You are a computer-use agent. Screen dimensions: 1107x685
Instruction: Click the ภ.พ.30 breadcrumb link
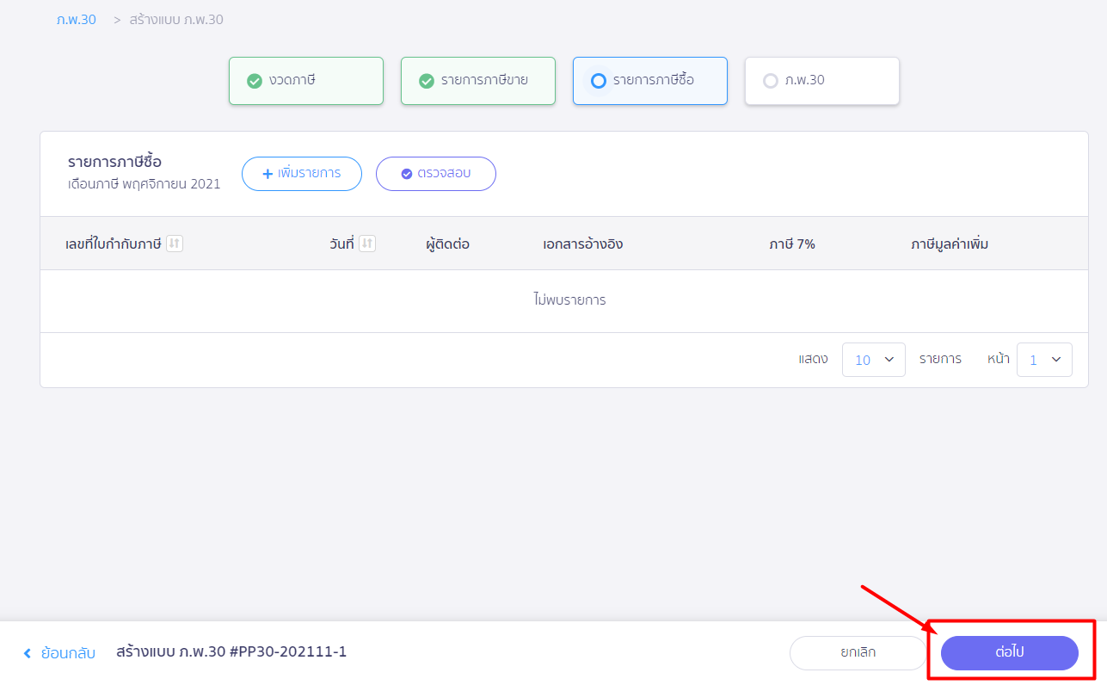pos(76,19)
